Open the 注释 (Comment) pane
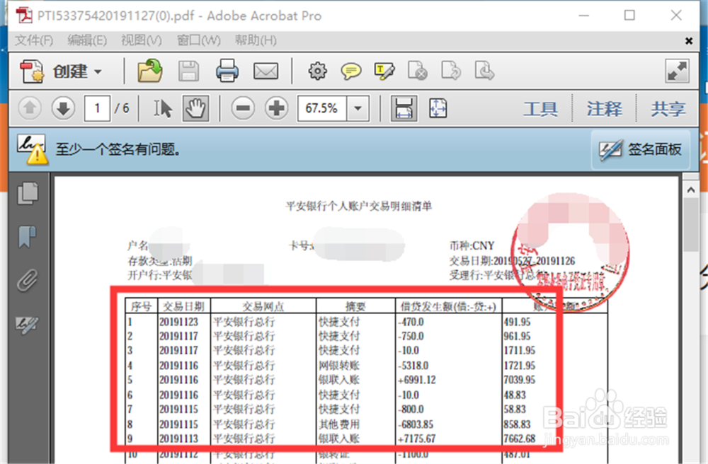 [604, 109]
